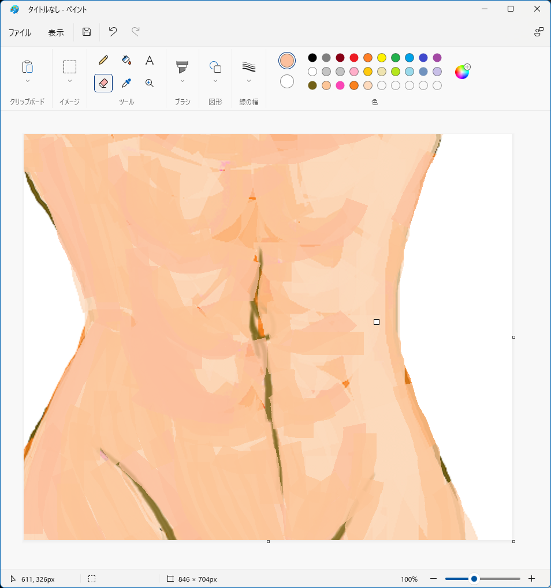
Task: Pick the red color swatch
Action: coord(354,58)
